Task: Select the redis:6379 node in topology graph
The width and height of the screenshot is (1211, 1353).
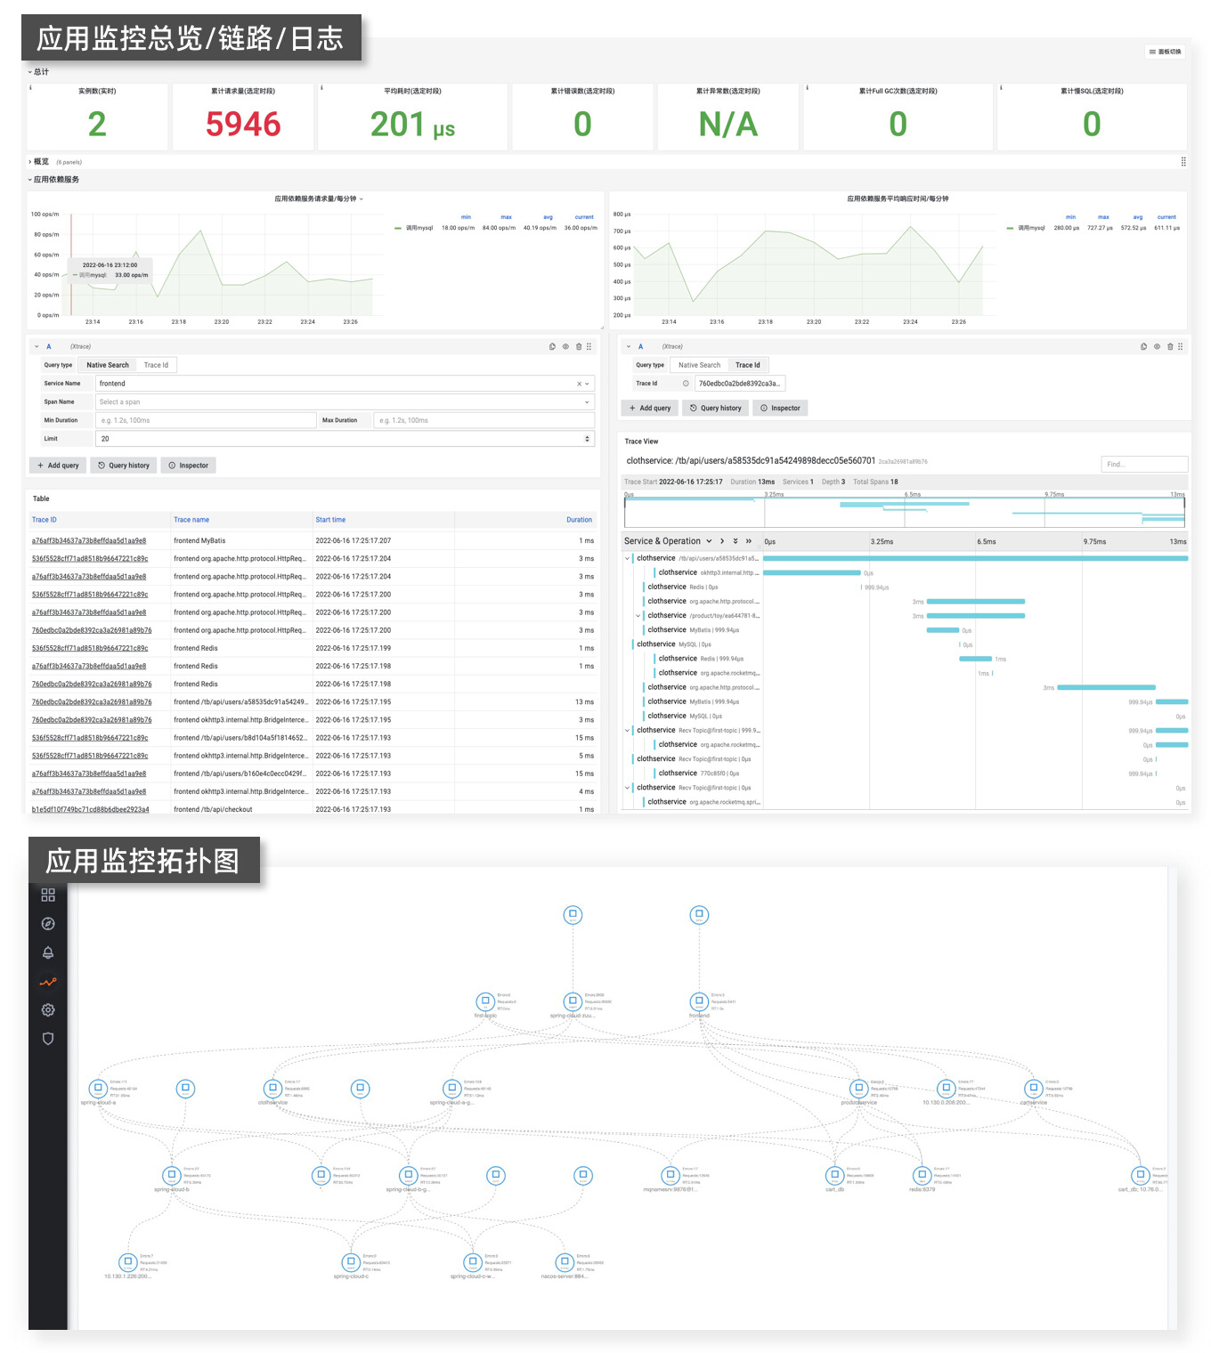Action: tap(922, 1175)
